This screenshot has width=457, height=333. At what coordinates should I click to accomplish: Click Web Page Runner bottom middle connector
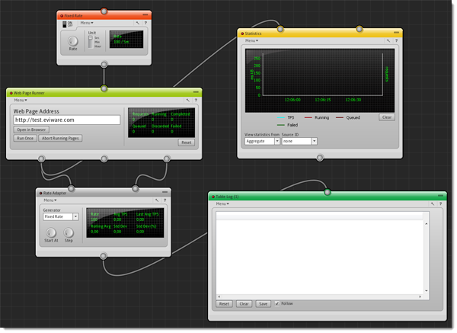(104, 158)
